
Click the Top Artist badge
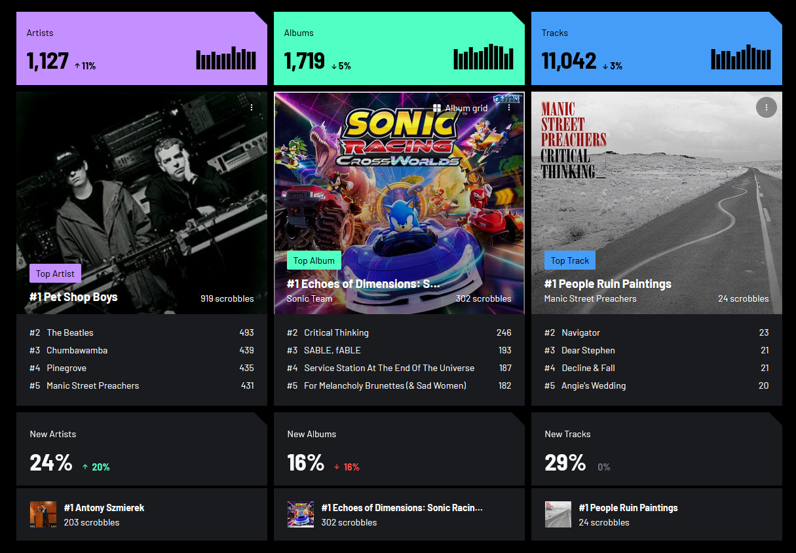point(54,273)
